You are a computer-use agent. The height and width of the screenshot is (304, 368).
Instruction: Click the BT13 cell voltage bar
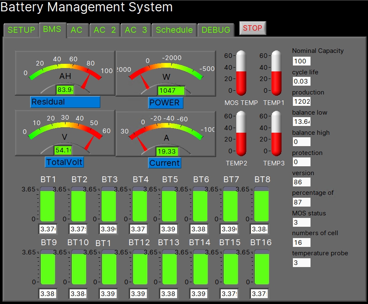(x=170, y=267)
